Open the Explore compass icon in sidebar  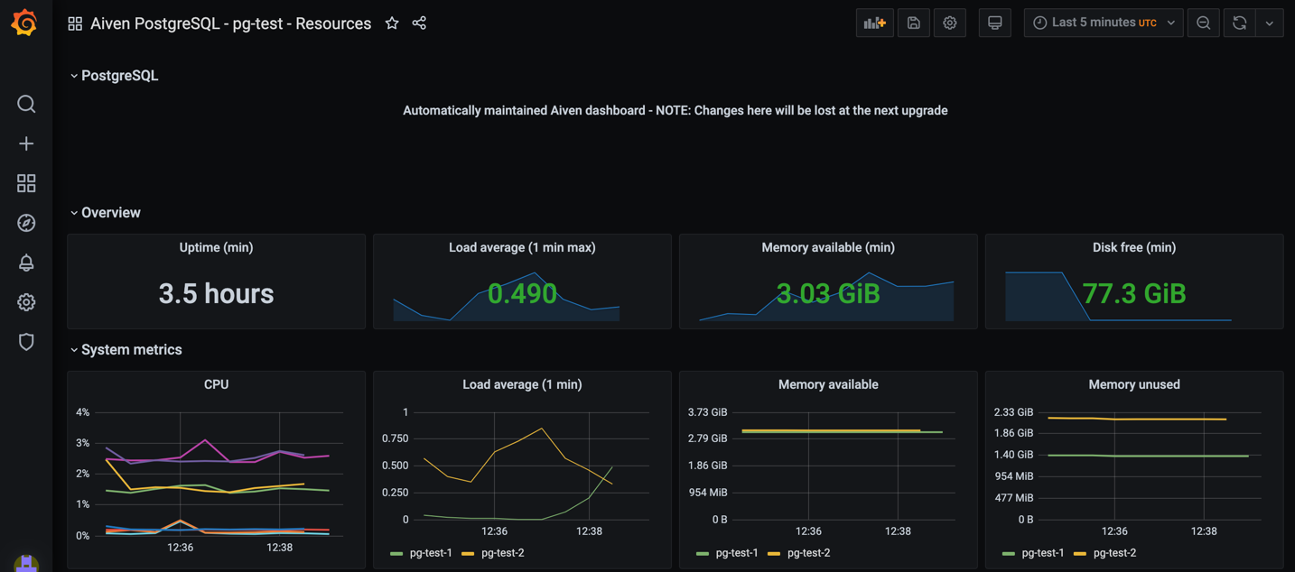tap(26, 222)
